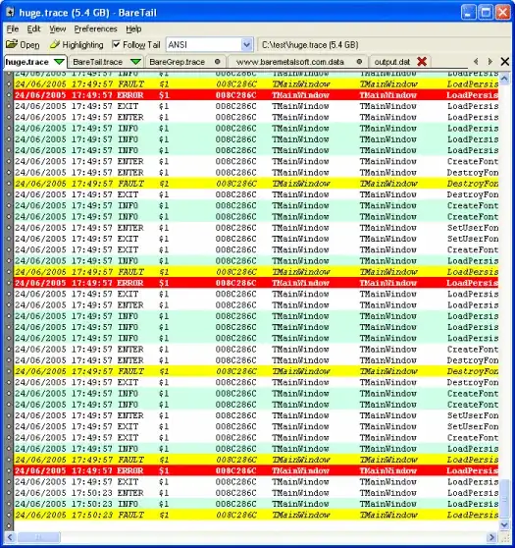This screenshot has height=548, width=515.
Task: Open the Edit menu
Action: (x=33, y=29)
